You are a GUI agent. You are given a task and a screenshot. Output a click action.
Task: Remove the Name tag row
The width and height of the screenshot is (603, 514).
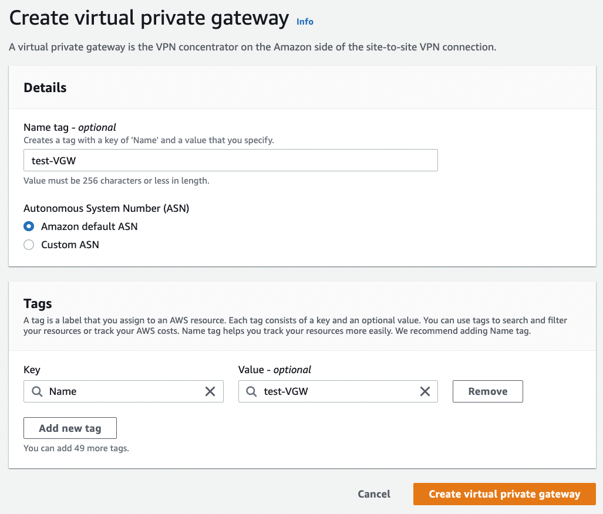[488, 391]
